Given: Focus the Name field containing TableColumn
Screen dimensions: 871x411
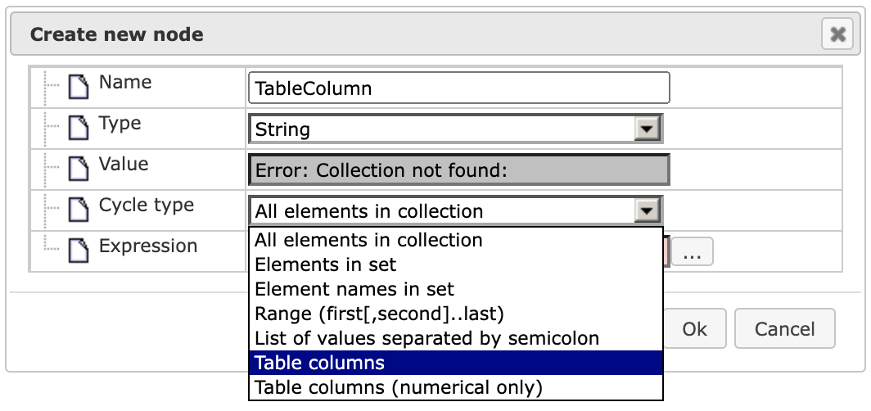Looking at the screenshot, I should click(x=458, y=88).
